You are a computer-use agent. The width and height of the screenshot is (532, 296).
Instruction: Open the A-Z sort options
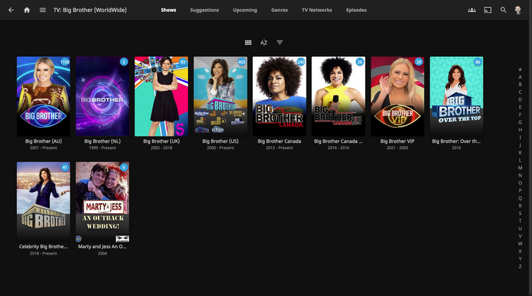264,43
